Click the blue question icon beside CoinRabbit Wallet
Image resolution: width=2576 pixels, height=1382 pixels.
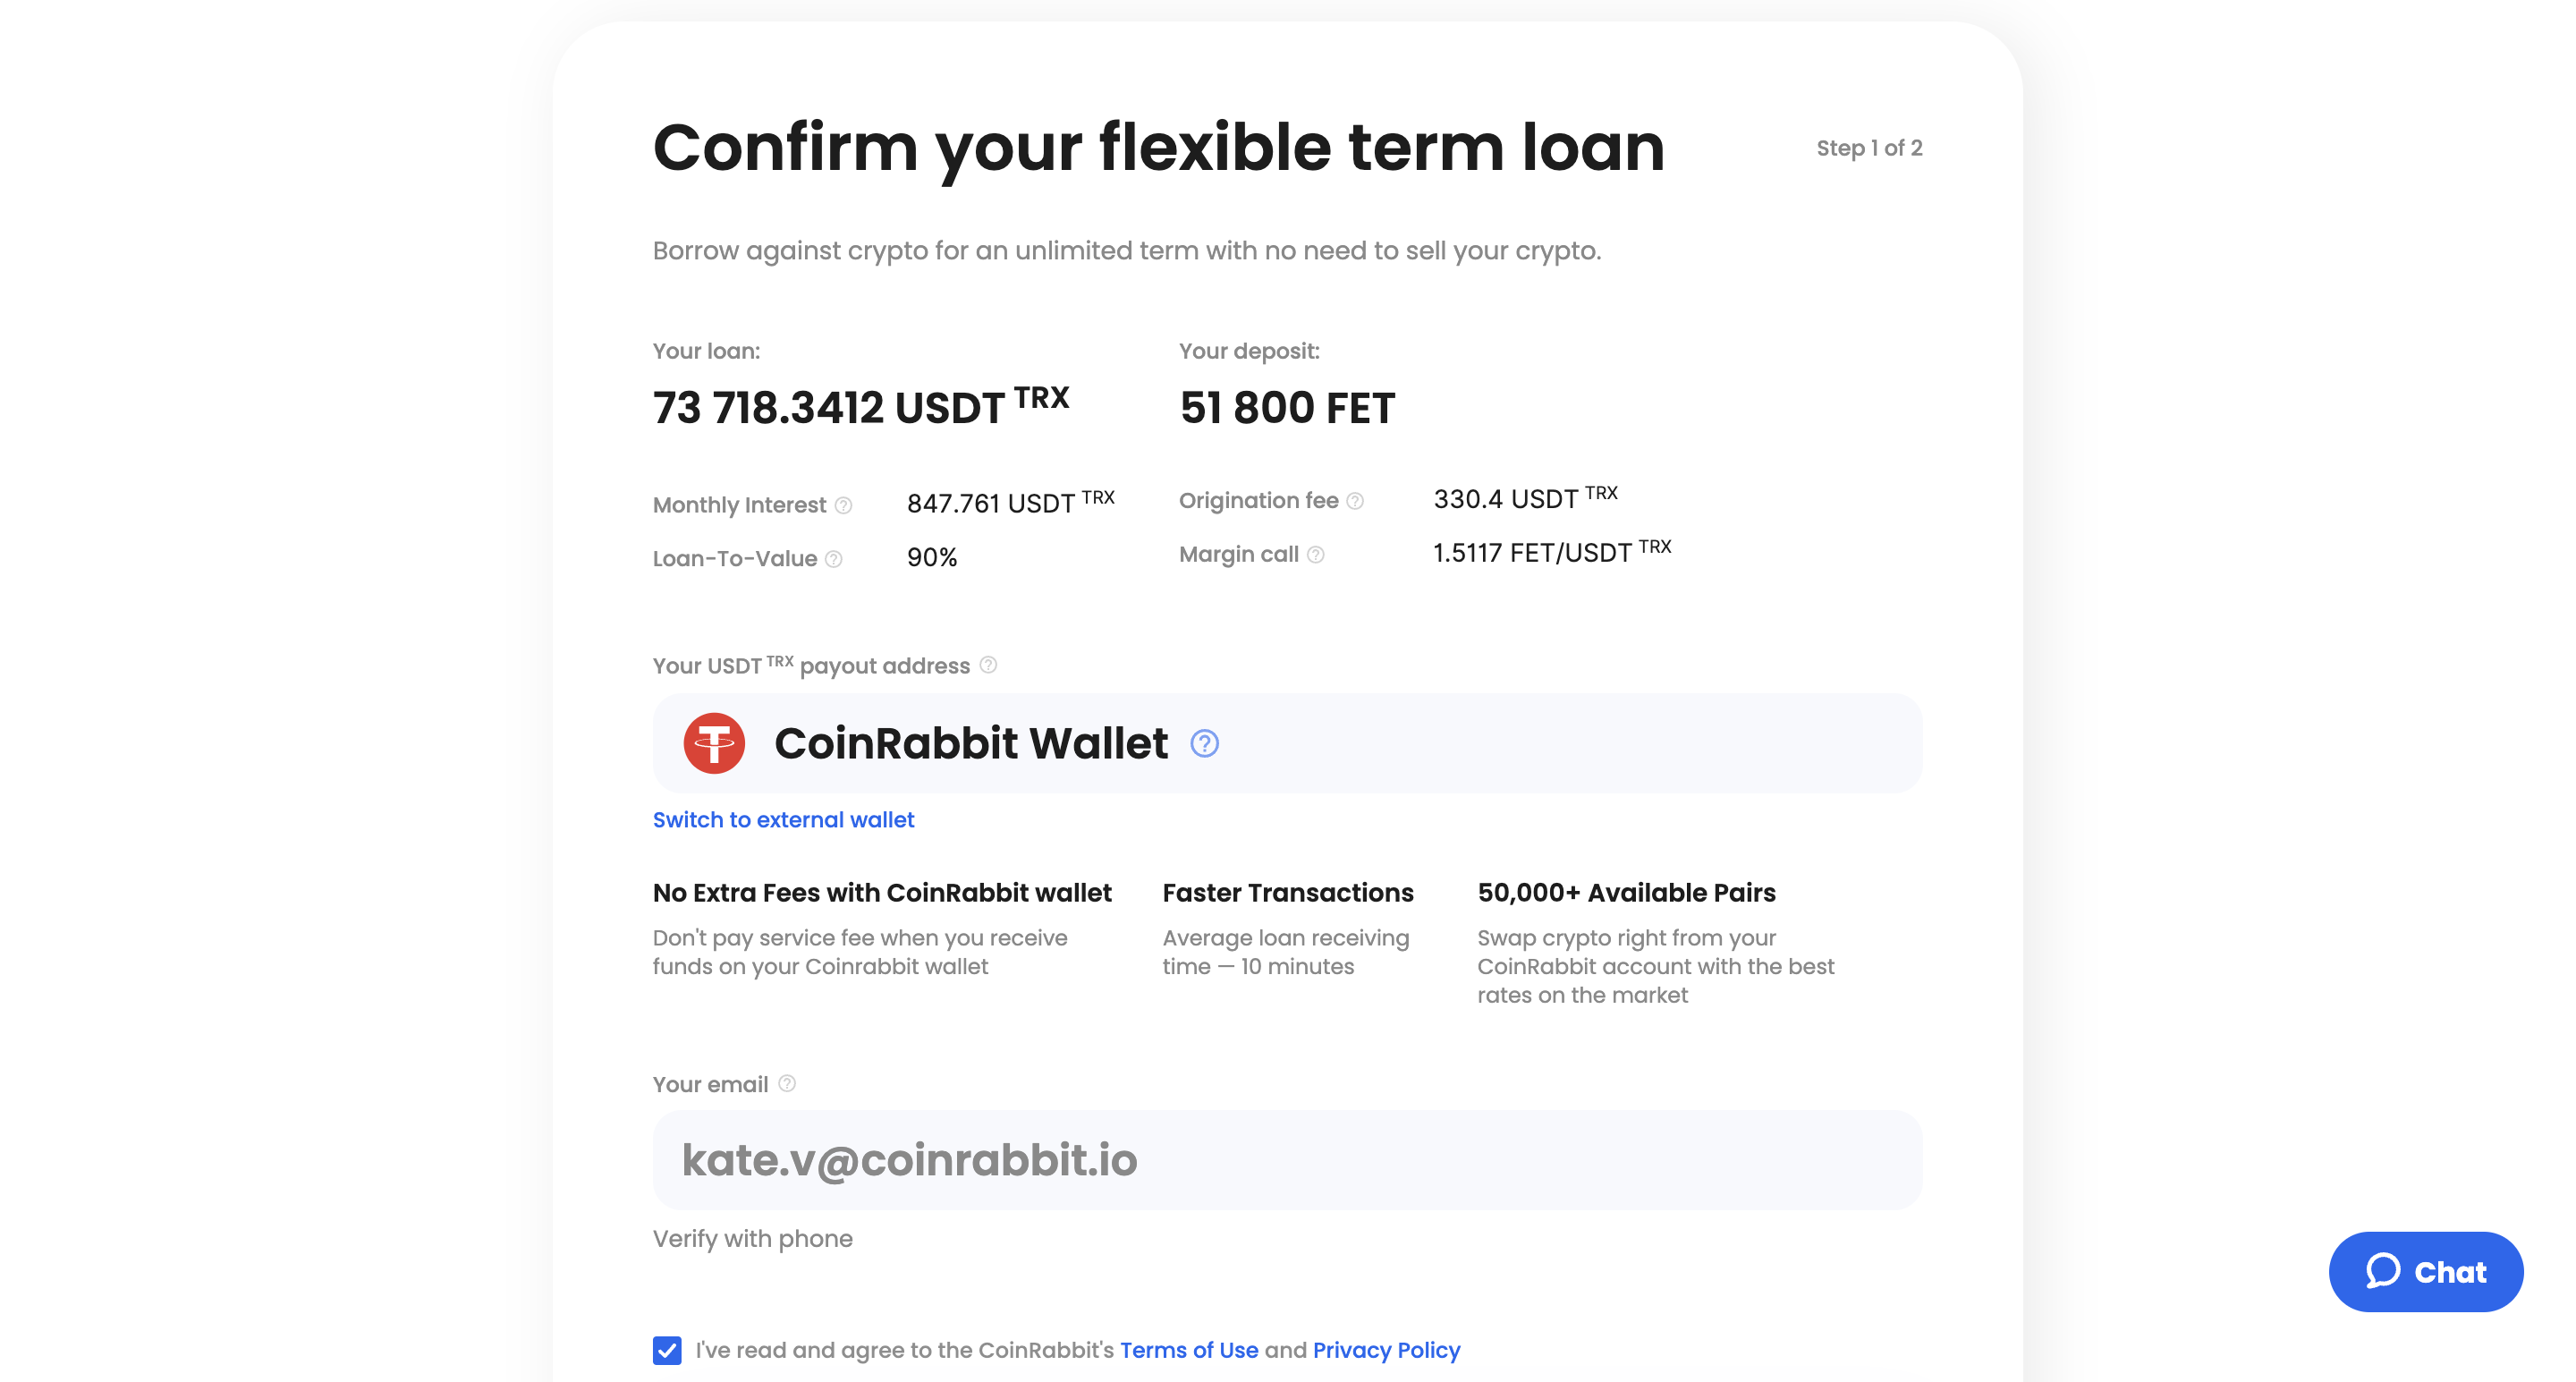click(x=1204, y=744)
